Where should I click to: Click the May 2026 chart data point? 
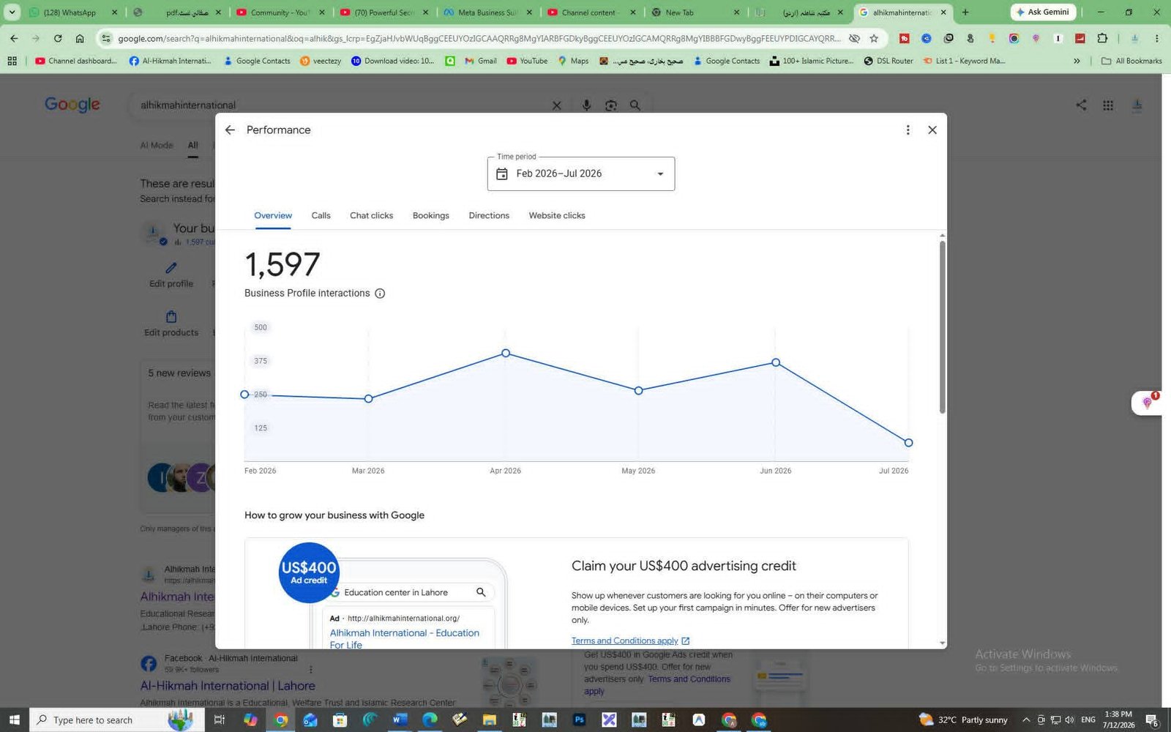click(x=638, y=391)
